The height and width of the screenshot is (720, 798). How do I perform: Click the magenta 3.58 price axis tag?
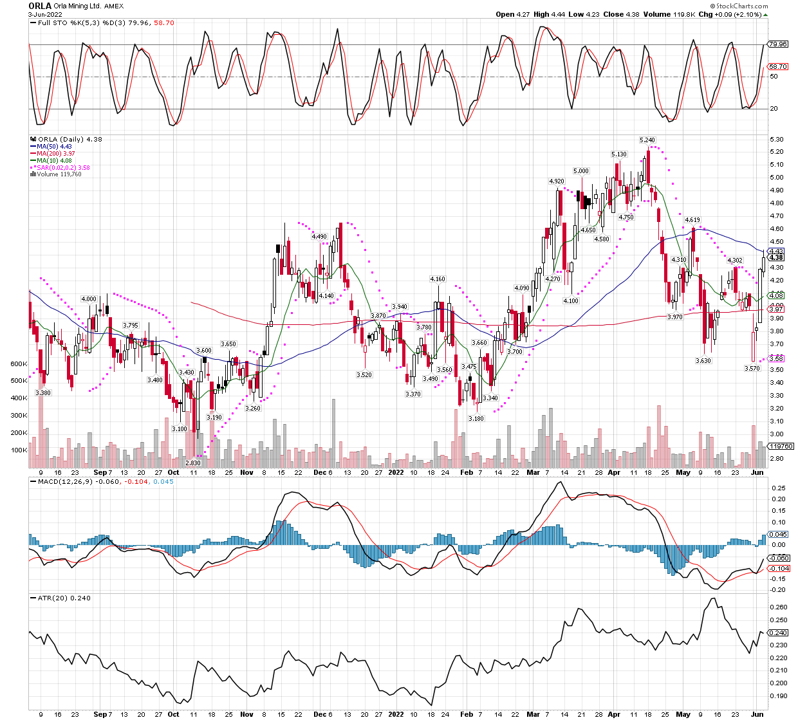point(777,359)
